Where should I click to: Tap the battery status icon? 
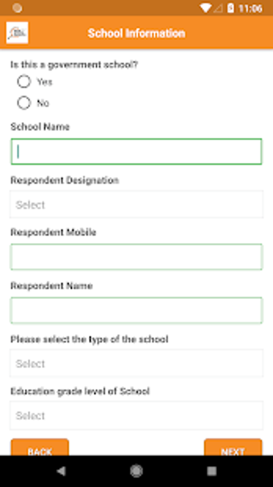(x=230, y=8)
